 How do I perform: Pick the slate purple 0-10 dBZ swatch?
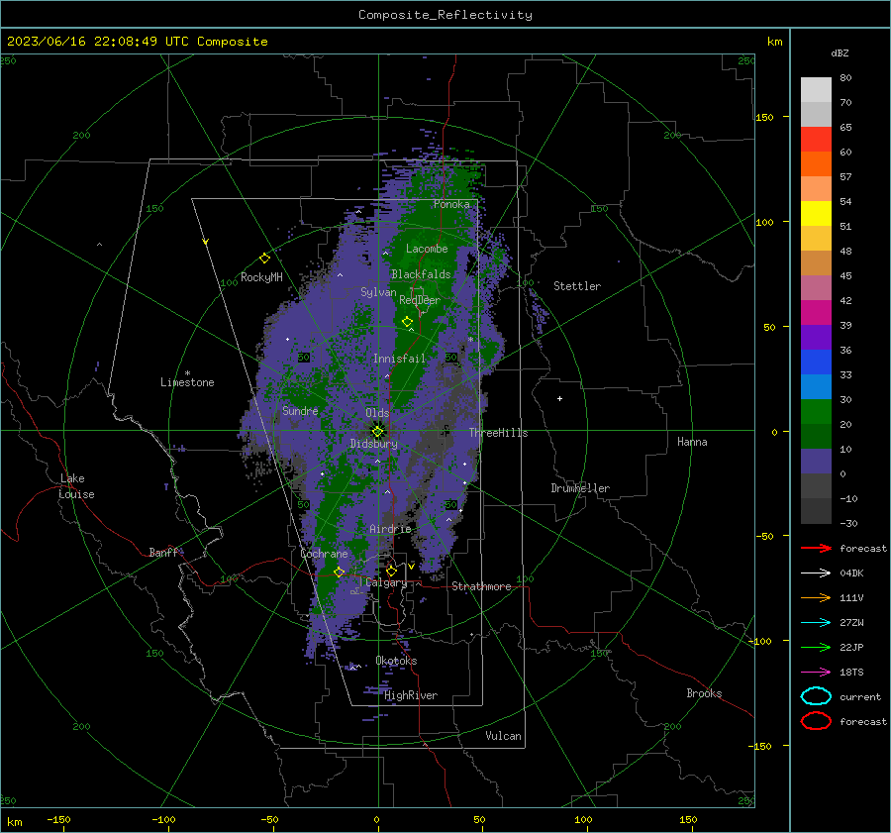pyautogui.click(x=816, y=462)
